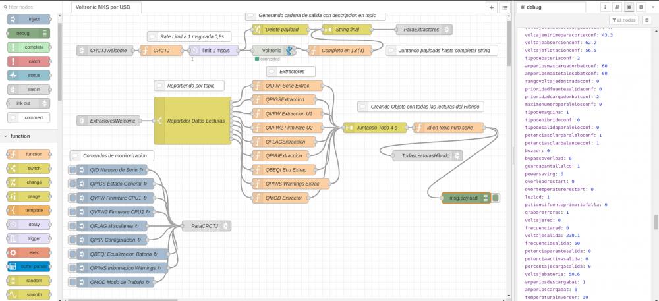The image size is (659, 301).
Task: Select the limit 1 msg/s delay node
Action: tap(214, 50)
